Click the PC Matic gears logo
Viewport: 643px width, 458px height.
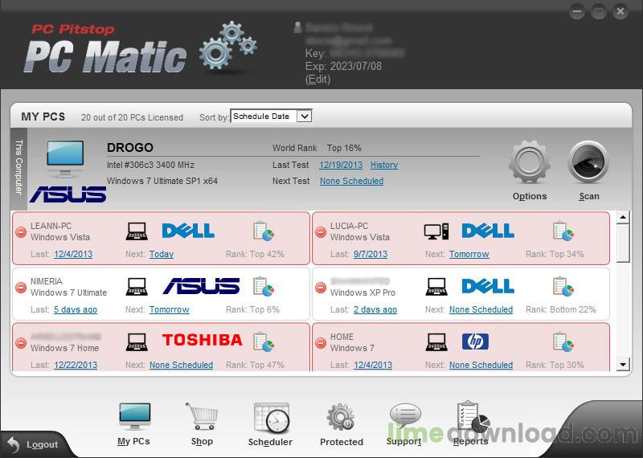point(228,45)
